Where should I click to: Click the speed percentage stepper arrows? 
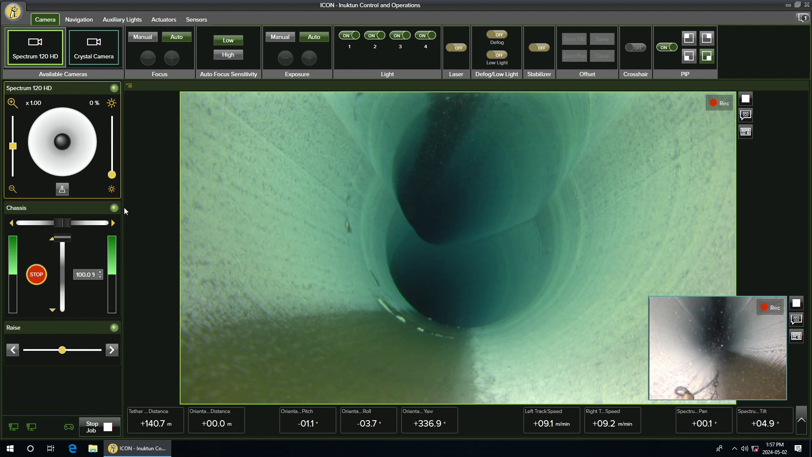tap(100, 275)
